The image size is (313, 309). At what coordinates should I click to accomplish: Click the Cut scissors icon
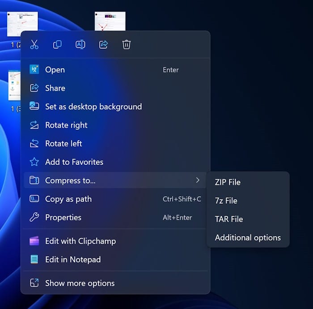tap(34, 44)
